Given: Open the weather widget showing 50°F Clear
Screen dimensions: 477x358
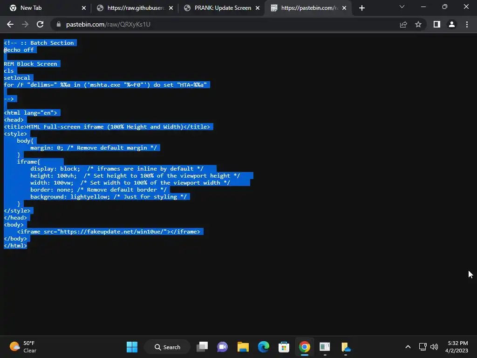Looking at the screenshot, I should [x=23, y=347].
